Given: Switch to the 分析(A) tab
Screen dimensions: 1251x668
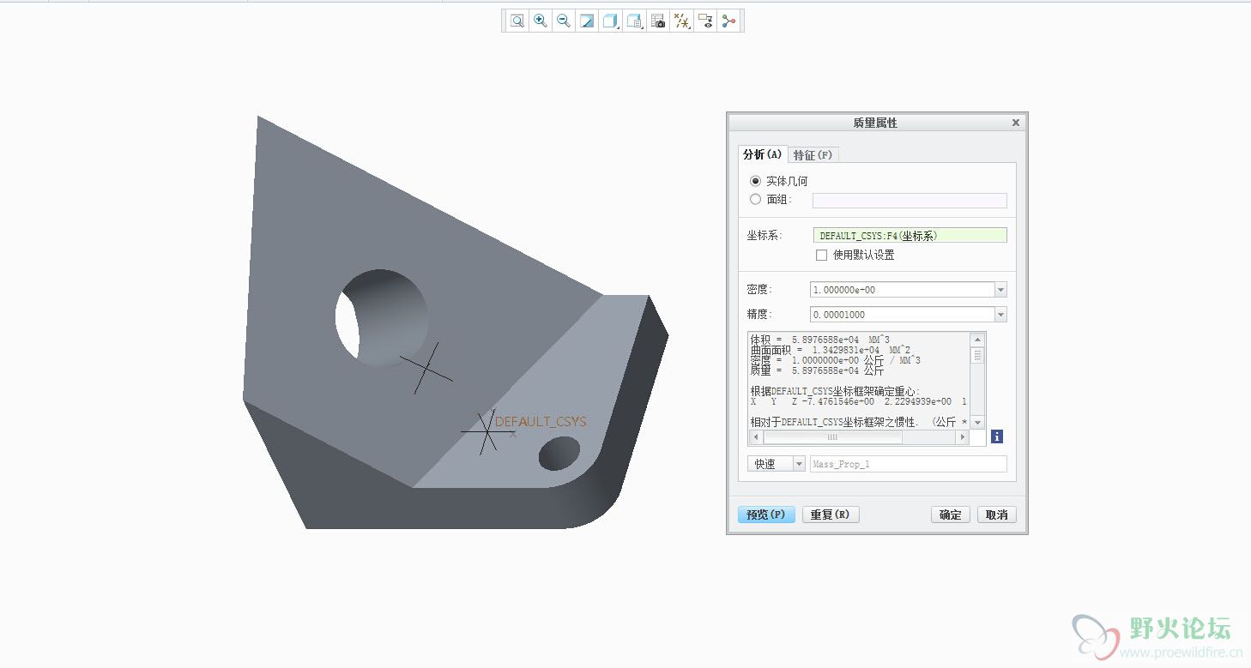Looking at the screenshot, I should pyautogui.click(x=763, y=154).
